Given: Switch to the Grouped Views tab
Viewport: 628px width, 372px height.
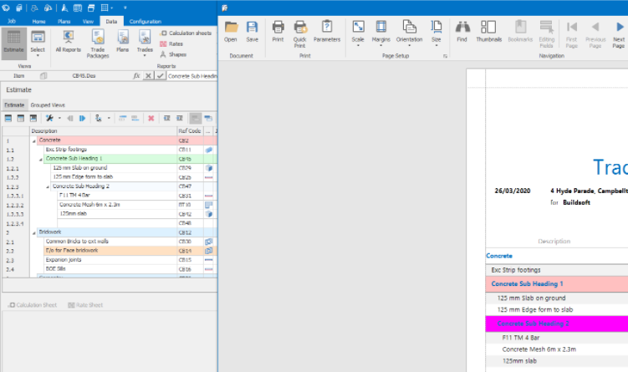Looking at the screenshot, I should [48, 105].
